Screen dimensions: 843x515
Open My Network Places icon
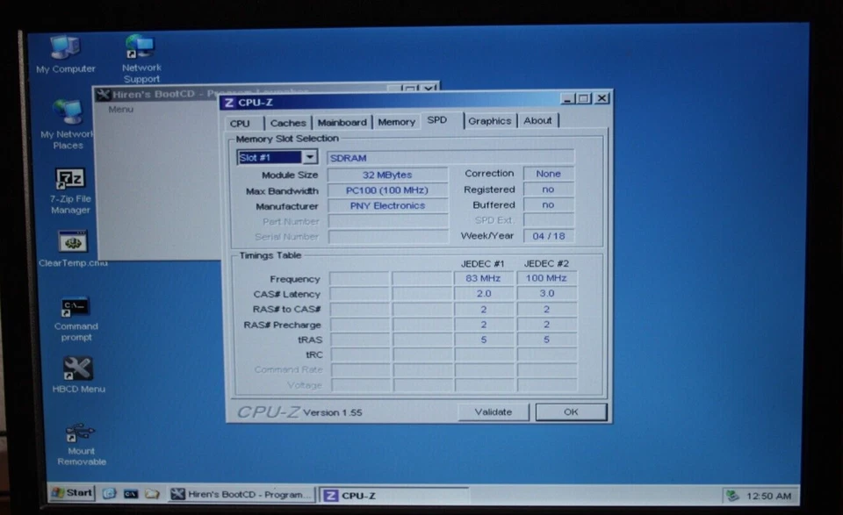pos(68,125)
